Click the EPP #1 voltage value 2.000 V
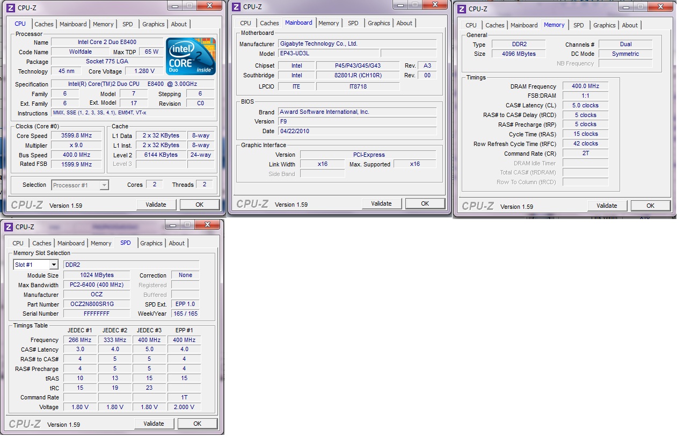Image resolution: width=684 pixels, height=437 pixels. click(x=184, y=407)
